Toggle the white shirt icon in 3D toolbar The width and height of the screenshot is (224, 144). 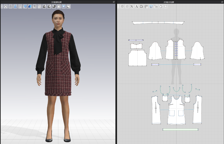(59, 6)
